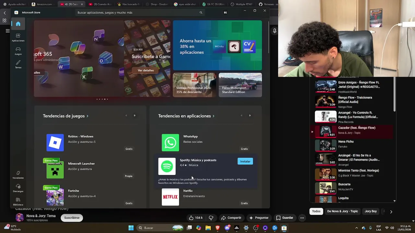415x233 pixels.
Task: Click Compartir under the video
Action: [231, 218]
